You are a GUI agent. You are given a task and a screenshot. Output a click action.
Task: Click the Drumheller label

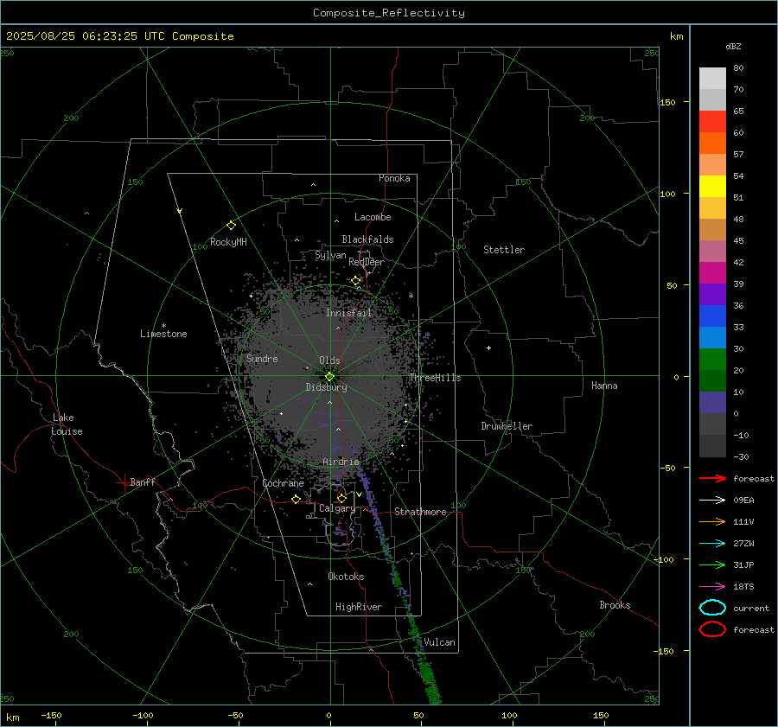507,426
